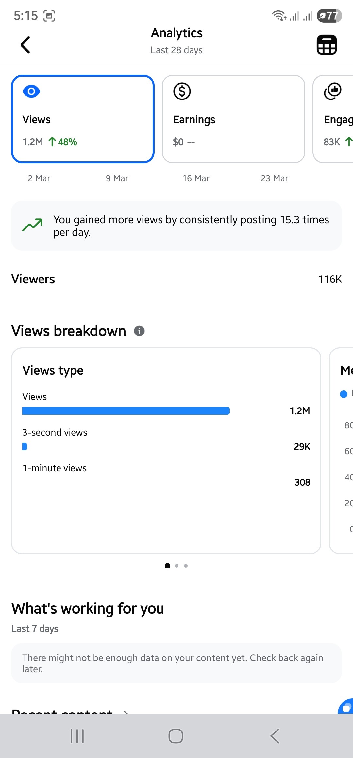Tap the Engagement thumbs-up icon

333,91
